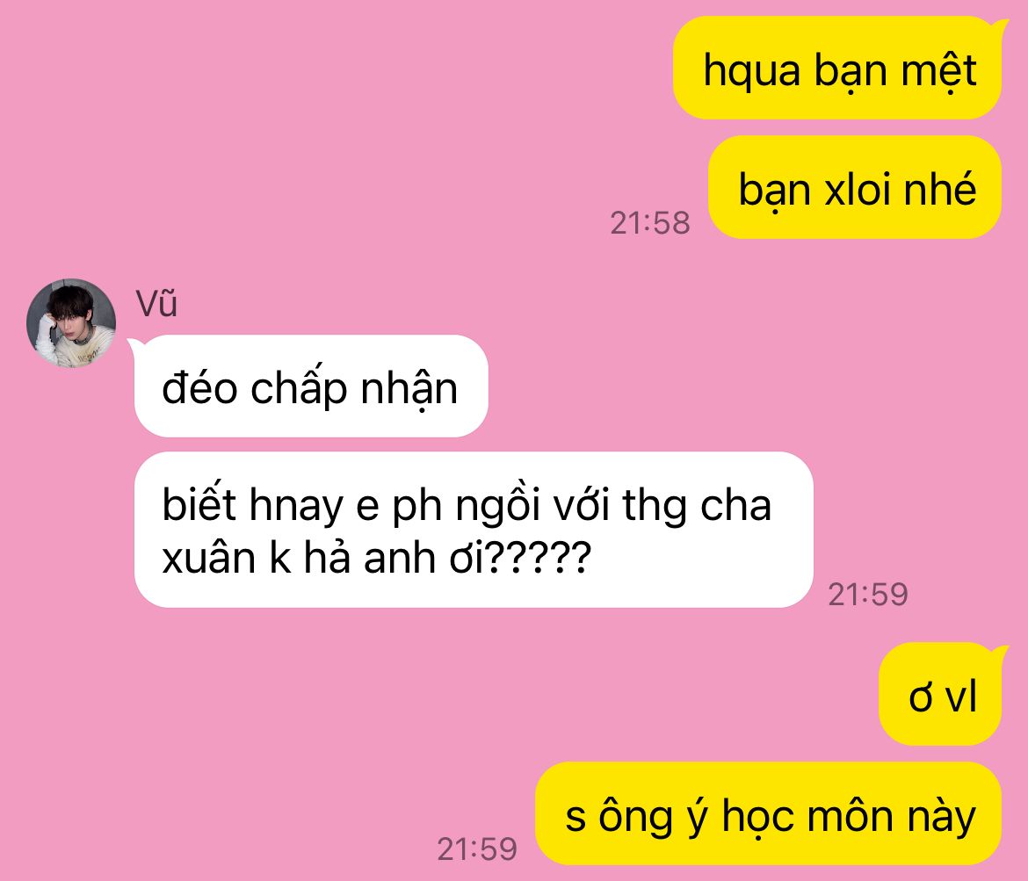Select the long message starting 'biết hnay'
This screenshot has height=881, width=1028.
point(474,530)
